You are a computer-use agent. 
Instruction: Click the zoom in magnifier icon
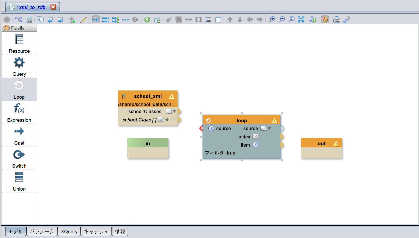point(272,20)
